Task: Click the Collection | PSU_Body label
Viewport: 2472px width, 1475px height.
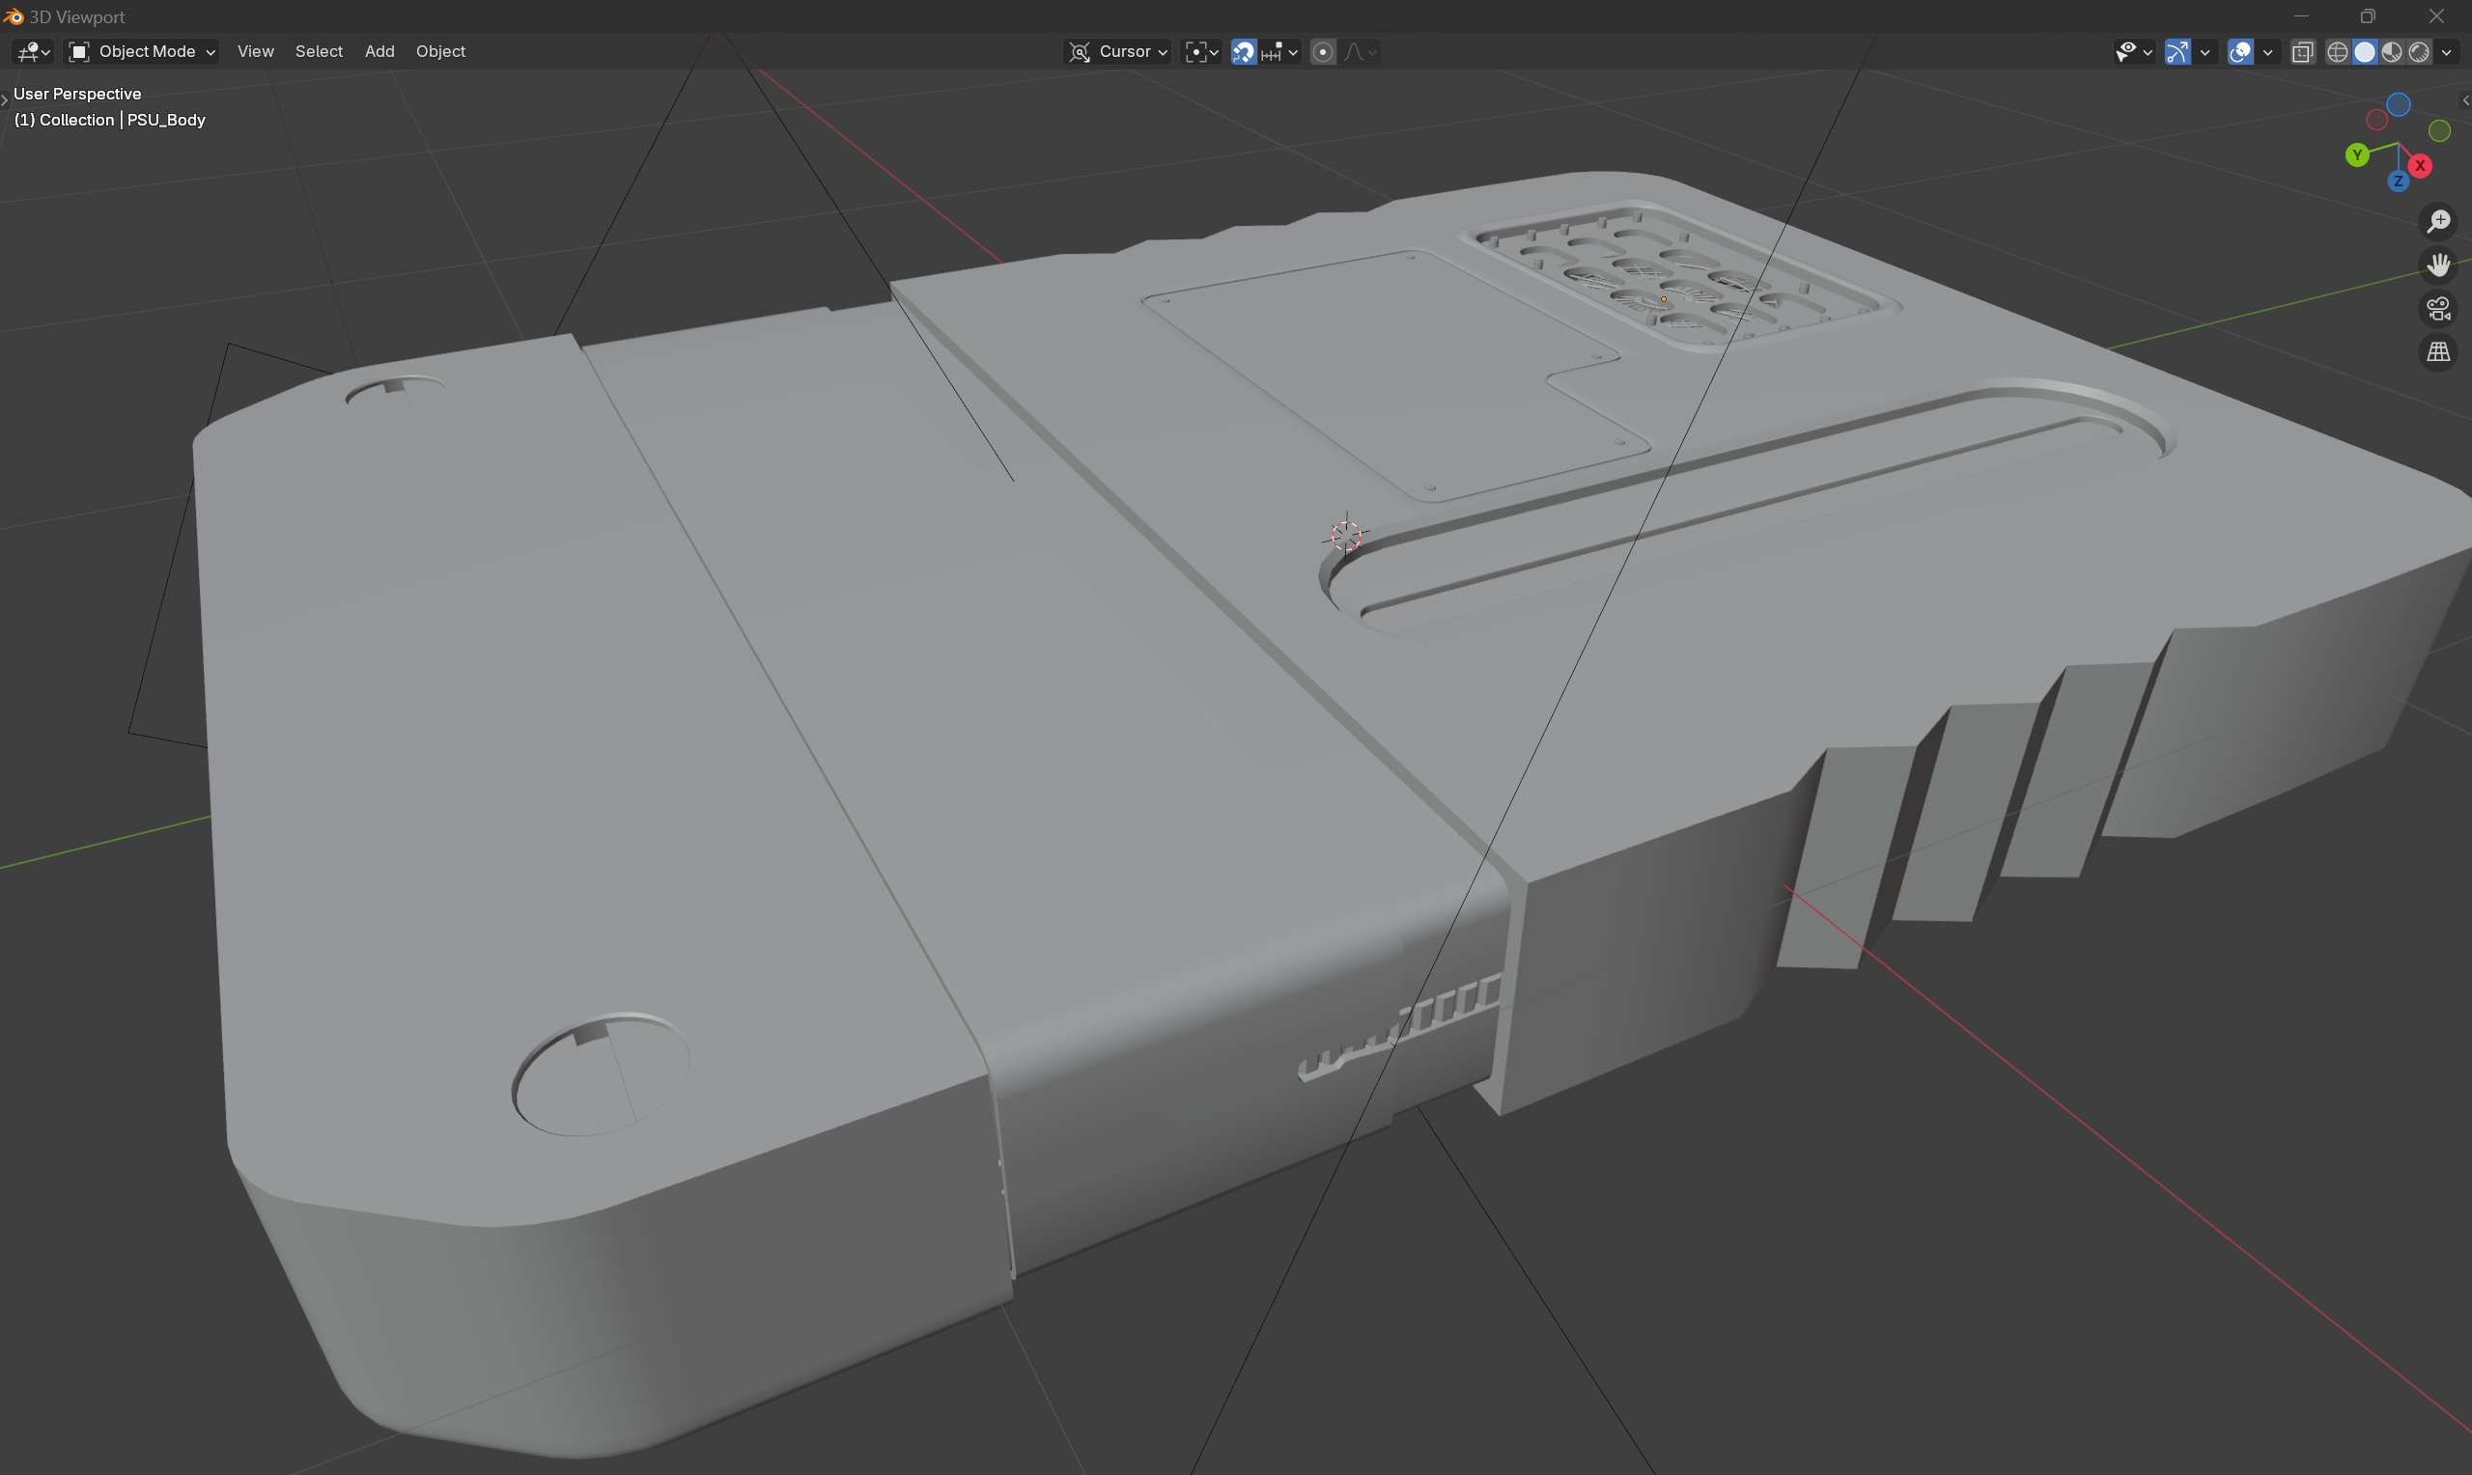Action: tap(109, 121)
